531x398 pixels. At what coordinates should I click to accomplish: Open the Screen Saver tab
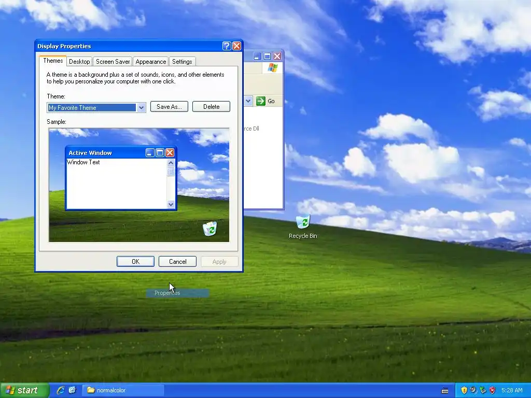point(113,62)
